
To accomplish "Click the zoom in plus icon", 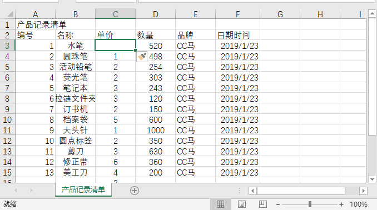I will pos(341,204).
